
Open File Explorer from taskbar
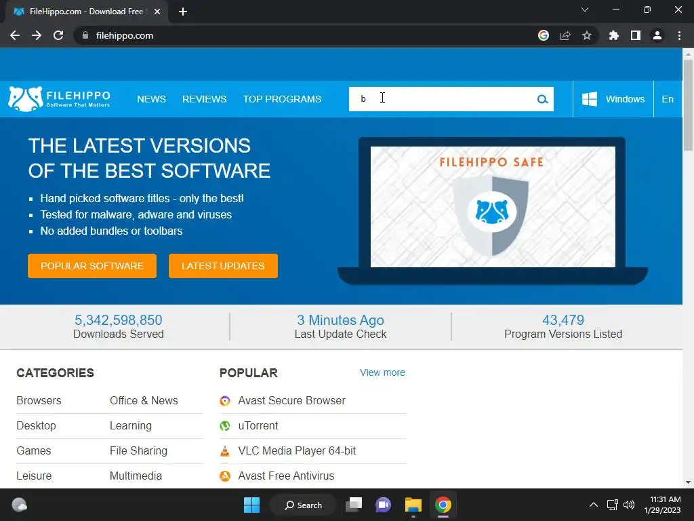pyautogui.click(x=413, y=505)
